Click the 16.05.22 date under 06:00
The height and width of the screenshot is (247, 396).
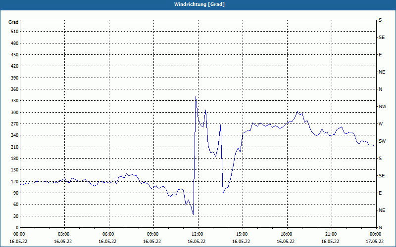tap(107, 241)
